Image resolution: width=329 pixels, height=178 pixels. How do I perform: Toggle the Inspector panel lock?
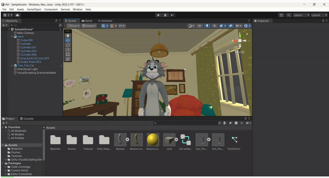(x=323, y=21)
